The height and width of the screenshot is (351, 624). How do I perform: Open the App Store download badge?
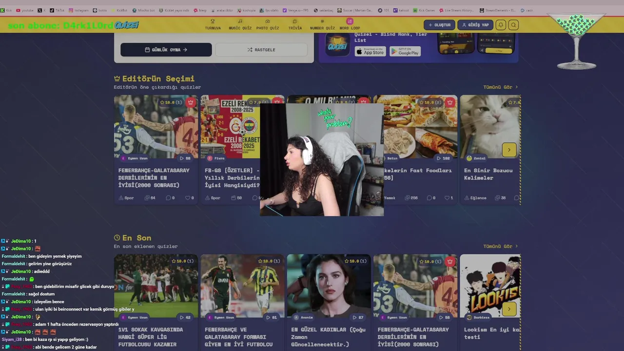coord(370,51)
